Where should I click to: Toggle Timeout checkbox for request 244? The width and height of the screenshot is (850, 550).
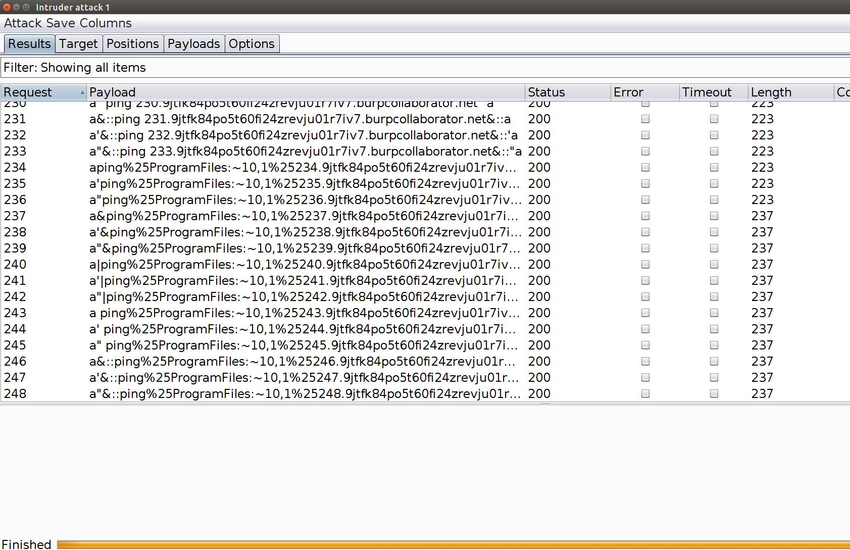click(x=714, y=329)
